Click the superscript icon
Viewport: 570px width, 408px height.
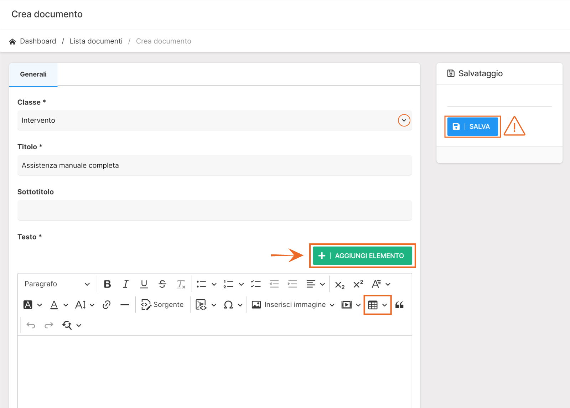pyautogui.click(x=358, y=284)
